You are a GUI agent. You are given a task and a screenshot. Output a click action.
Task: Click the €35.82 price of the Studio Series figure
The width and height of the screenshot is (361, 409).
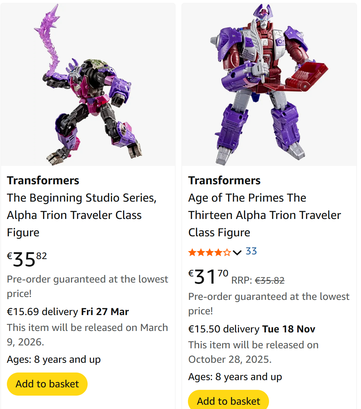[x=27, y=259]
